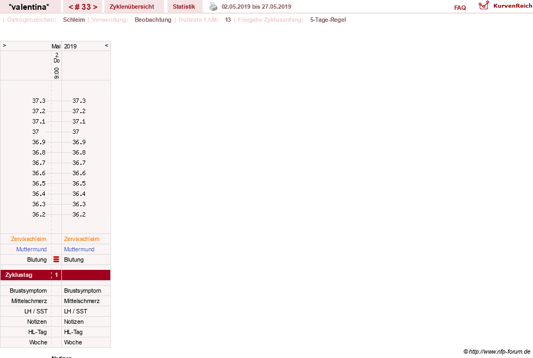Select the Beobachtung Verwendung value
The height and width of the screenshot is (358, 533).
[153, 20]
